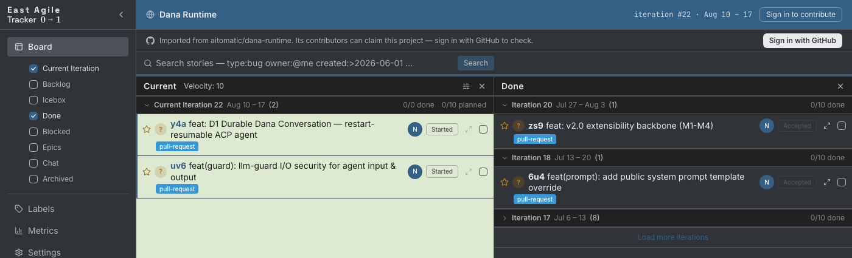The height and width of the screenshot is (258, 852).
Task: Click the globe icon beside Dana Runtime
Action: click(150, 15)
